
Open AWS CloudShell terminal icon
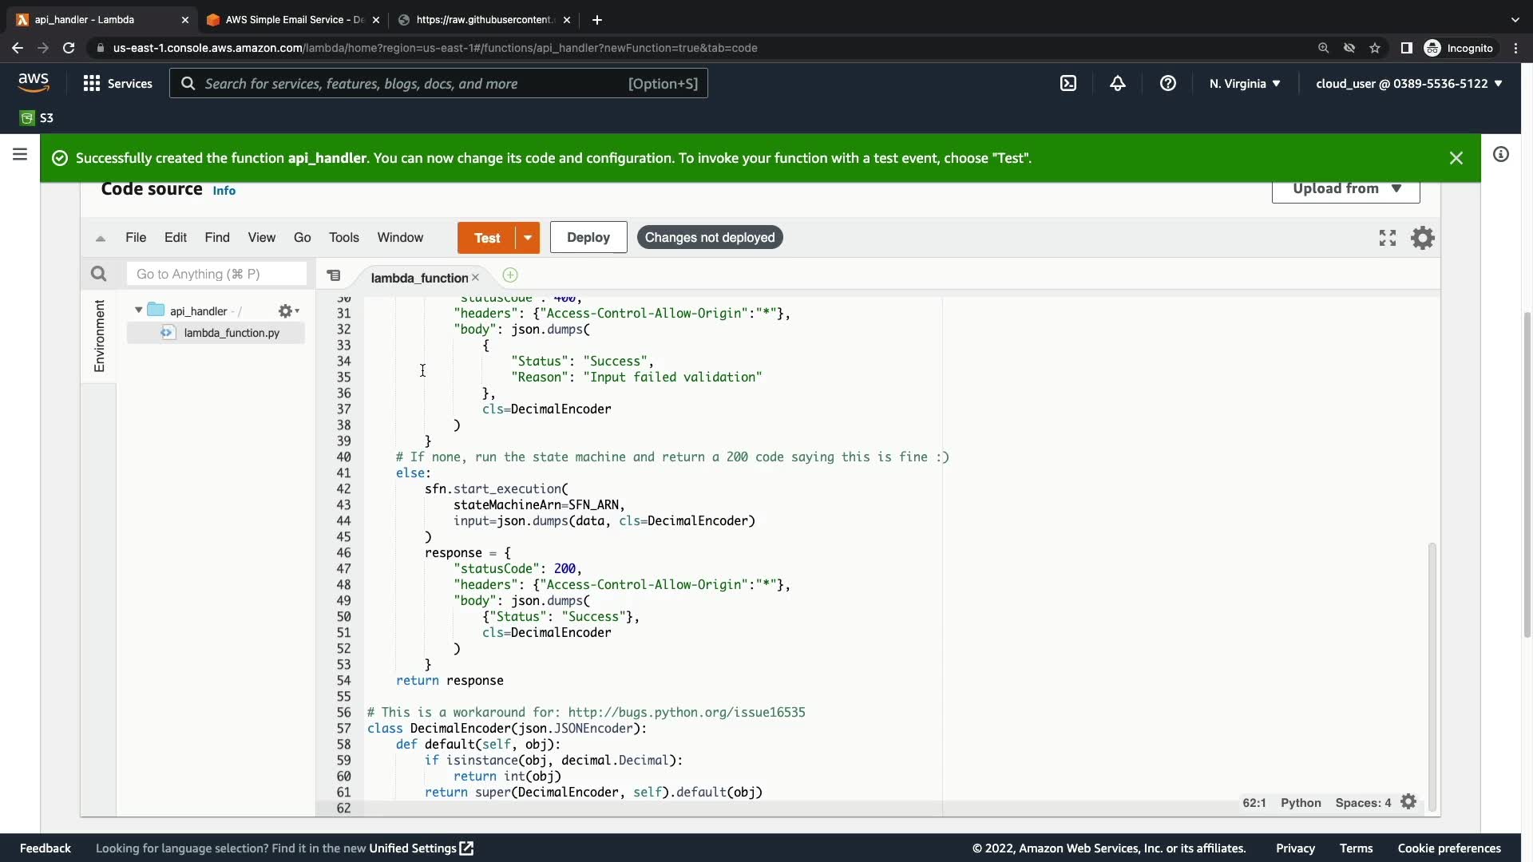click(1068, 84)
